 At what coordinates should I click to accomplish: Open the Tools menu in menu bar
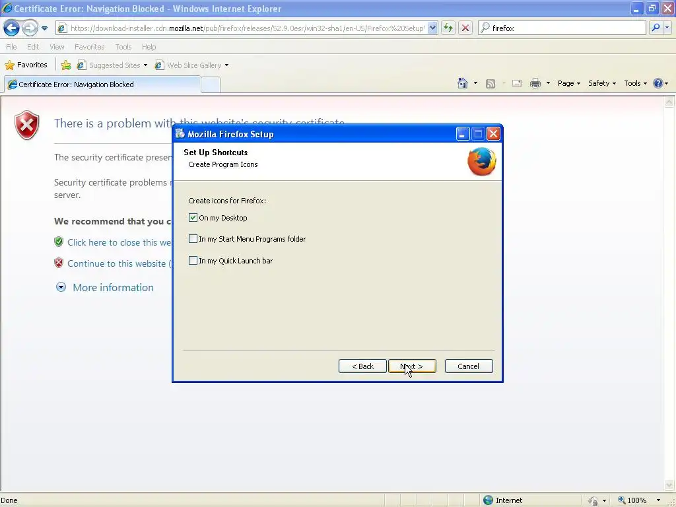coord(123,47)
